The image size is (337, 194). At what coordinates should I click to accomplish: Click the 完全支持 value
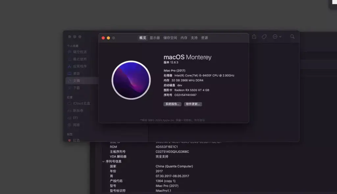pyautogui.click(x=162, y=157)
